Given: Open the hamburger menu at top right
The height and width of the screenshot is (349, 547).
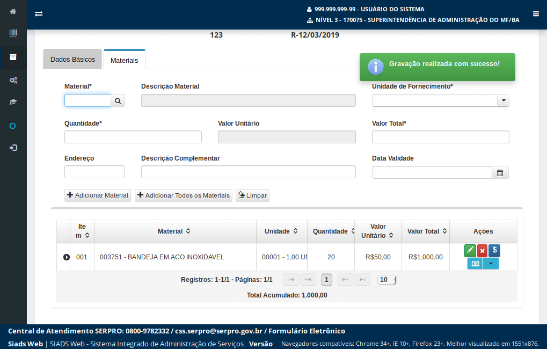Looking at the screenshot, I should pyautogui.click(x=536, y=14).
